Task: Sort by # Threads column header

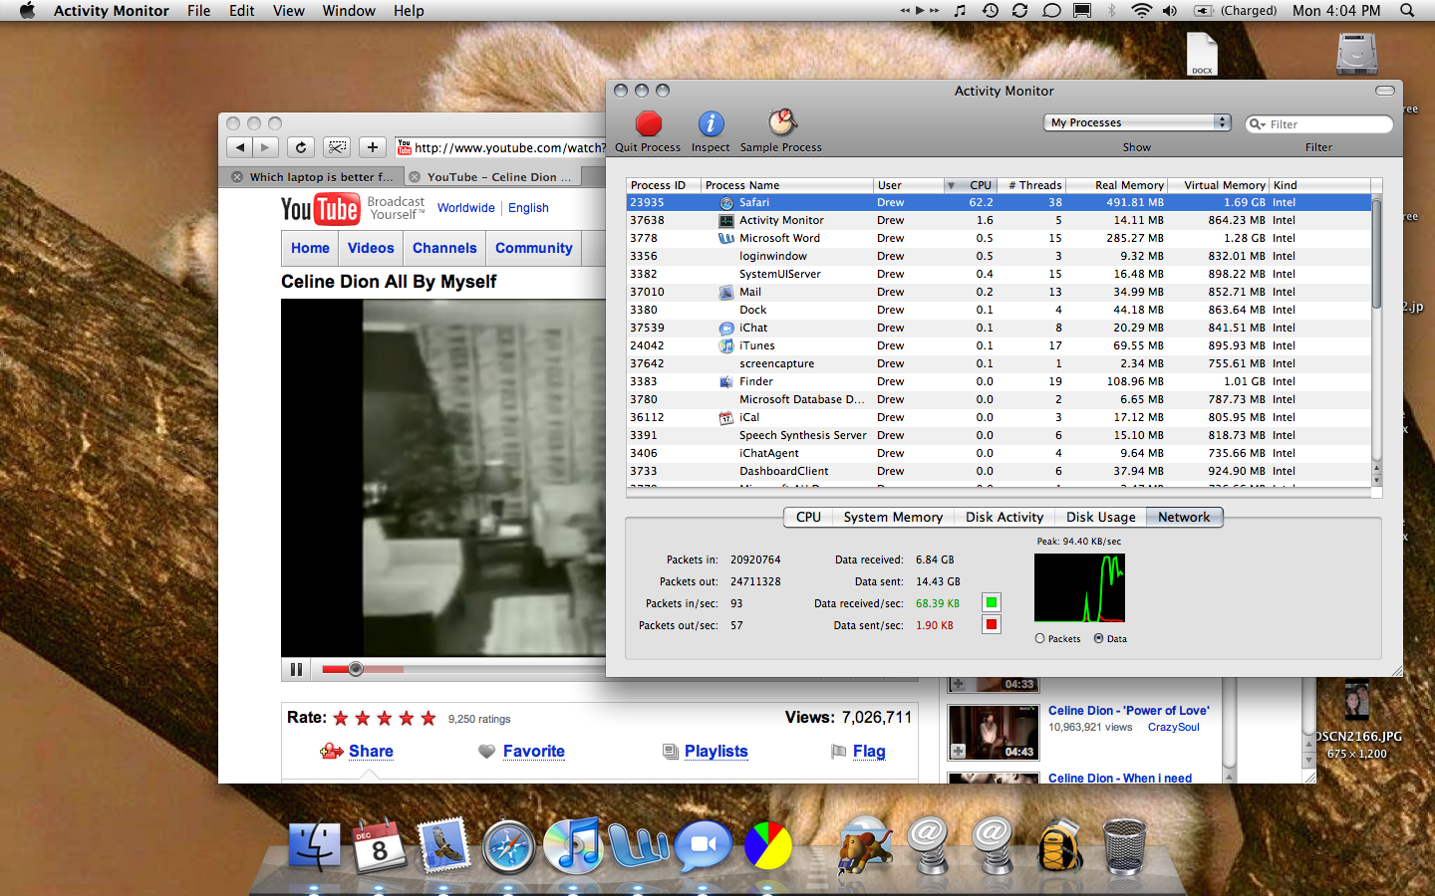Action: click(x=1031, y=185)
